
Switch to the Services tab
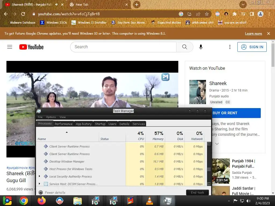click(139, 124)
